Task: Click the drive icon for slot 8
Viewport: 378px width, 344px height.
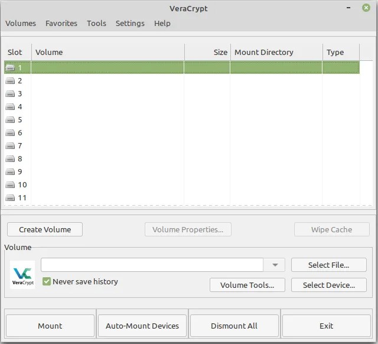Action: click(10, 159)
